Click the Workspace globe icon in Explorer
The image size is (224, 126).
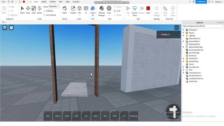(x=187, y=30)
